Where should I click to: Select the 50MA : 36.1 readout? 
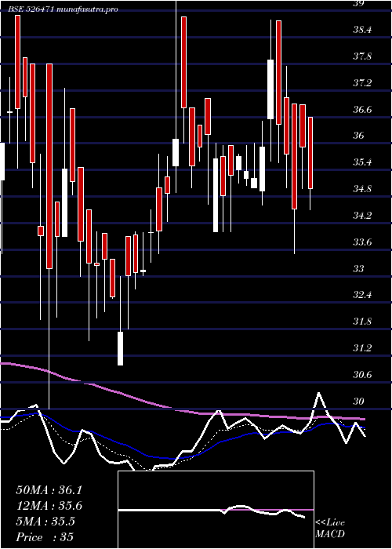[49, 490]
